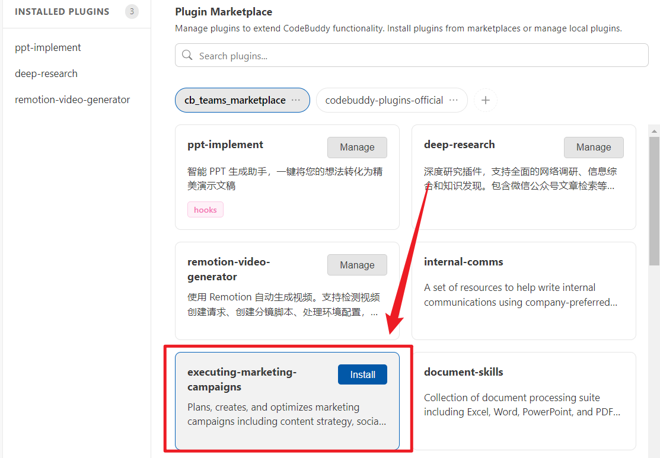Manage the ppt-implement plugin

click(x=357, y=148)
